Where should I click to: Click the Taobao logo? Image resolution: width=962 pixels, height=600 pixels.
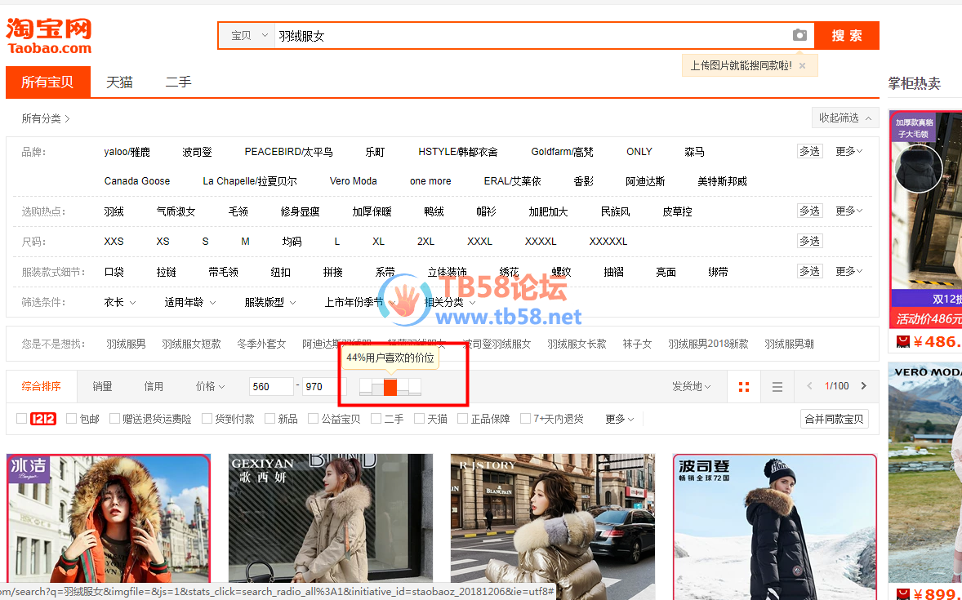49,36
